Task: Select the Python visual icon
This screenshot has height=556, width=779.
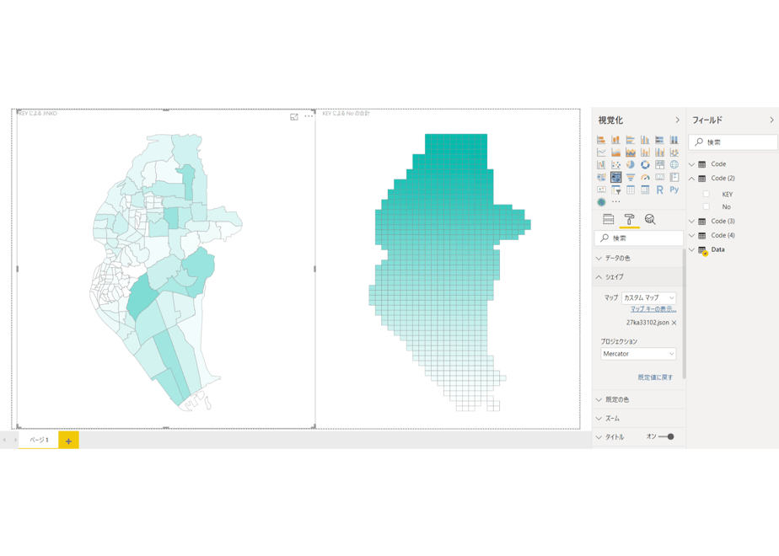Action: [674, 190]
